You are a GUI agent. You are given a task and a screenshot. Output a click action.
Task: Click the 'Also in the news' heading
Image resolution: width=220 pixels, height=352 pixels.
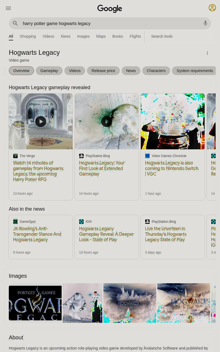coord(27,209)
